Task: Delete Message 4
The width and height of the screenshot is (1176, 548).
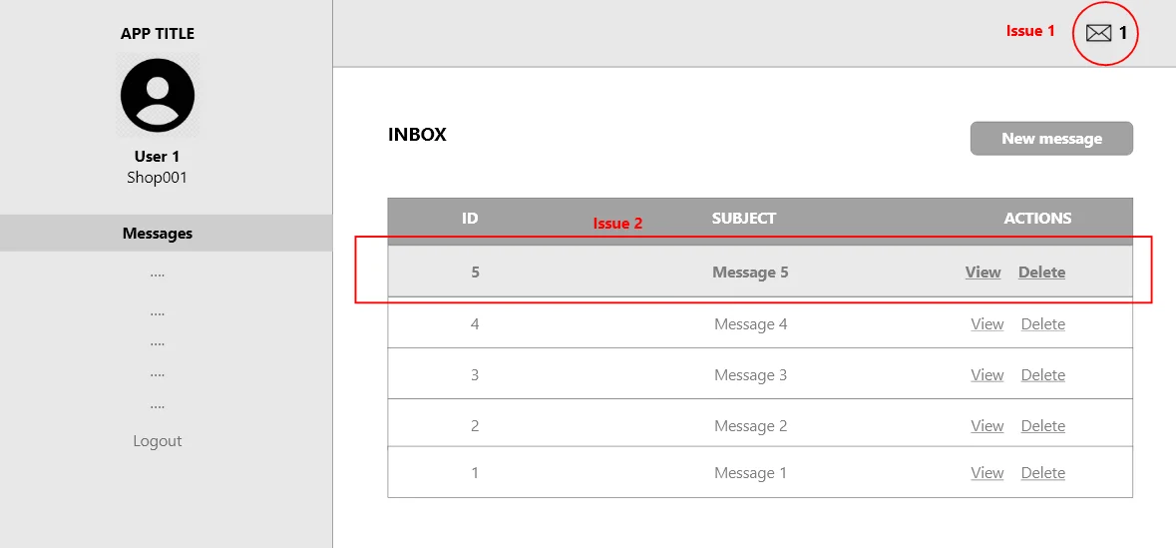Action: click(x=1043, y=324)
